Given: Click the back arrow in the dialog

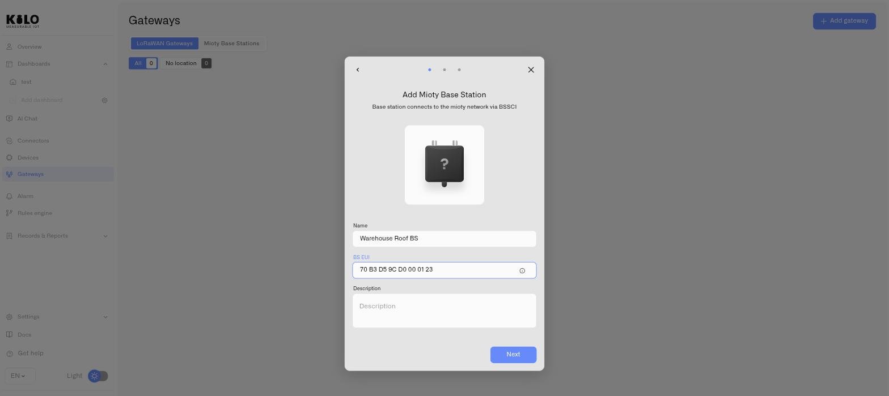Looking at the screenshot, I should pos(358,70).
